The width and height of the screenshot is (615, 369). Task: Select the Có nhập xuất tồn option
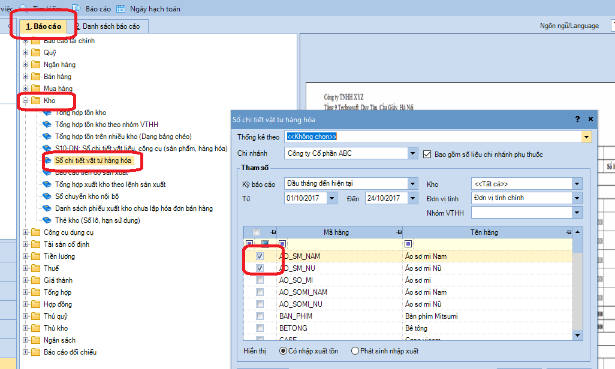tap(283, 351)
